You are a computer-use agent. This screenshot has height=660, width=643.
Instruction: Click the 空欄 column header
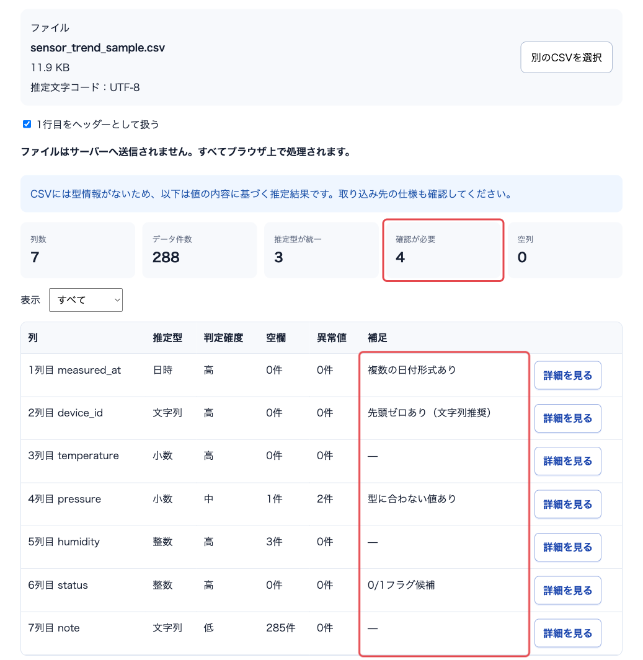coord(276,338)
